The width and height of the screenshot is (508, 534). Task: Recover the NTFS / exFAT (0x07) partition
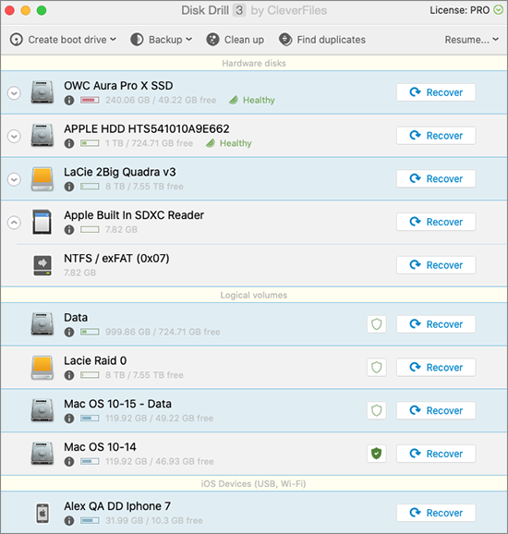[x=436, y=265]
